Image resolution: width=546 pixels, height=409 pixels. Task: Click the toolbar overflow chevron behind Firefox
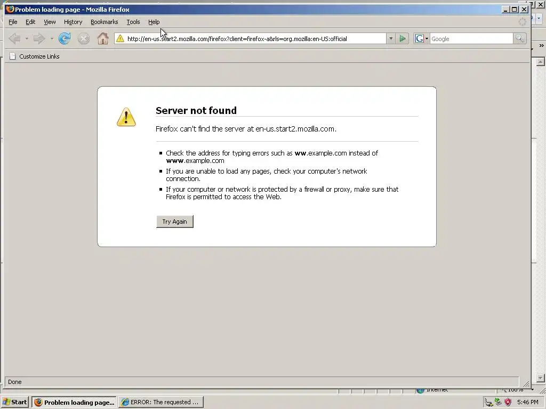(x=541, y=46)
